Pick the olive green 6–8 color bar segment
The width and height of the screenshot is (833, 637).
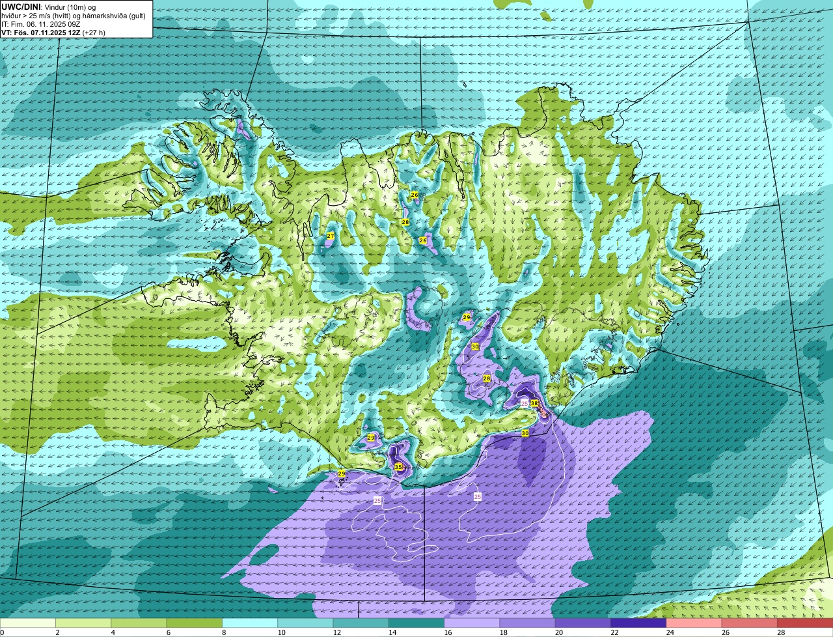[x=195, y=623]
